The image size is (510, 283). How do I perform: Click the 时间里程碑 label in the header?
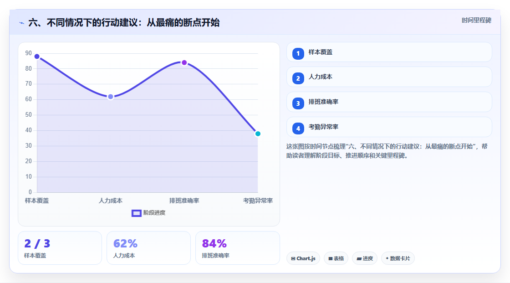[476, 20]
